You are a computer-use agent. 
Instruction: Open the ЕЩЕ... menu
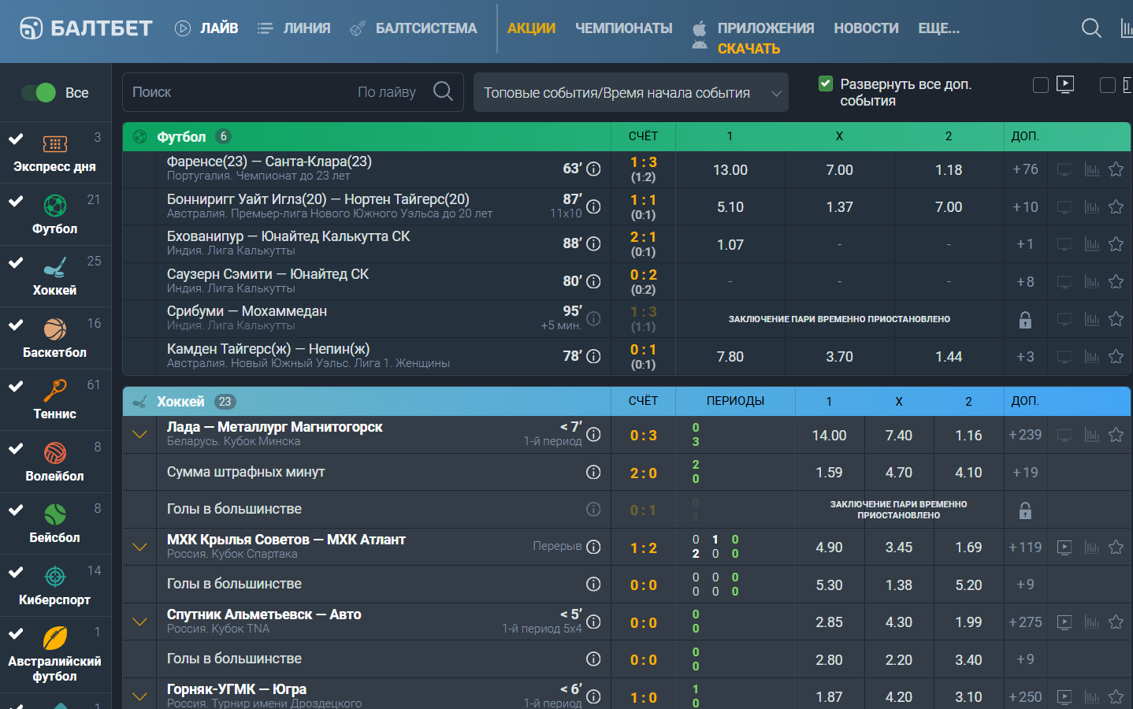938,28
